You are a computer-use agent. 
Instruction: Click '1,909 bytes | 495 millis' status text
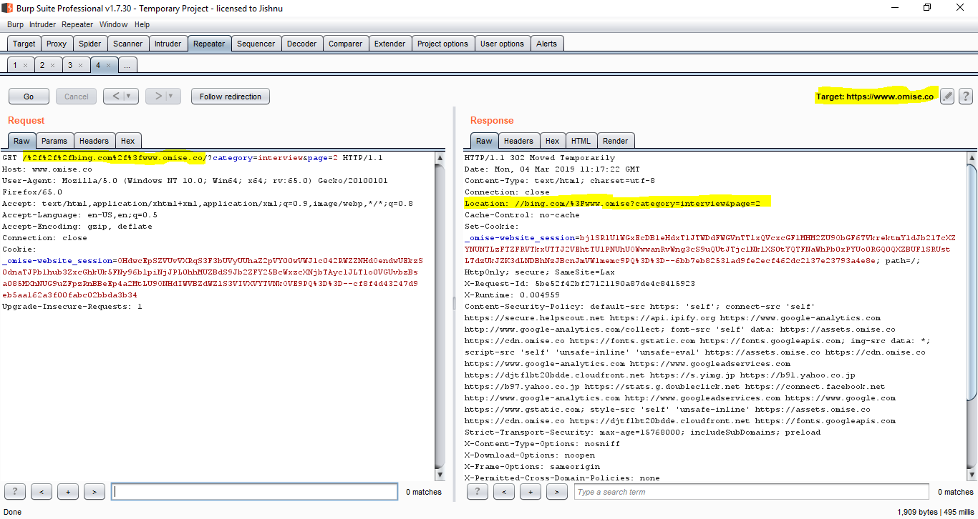[935, 512]
